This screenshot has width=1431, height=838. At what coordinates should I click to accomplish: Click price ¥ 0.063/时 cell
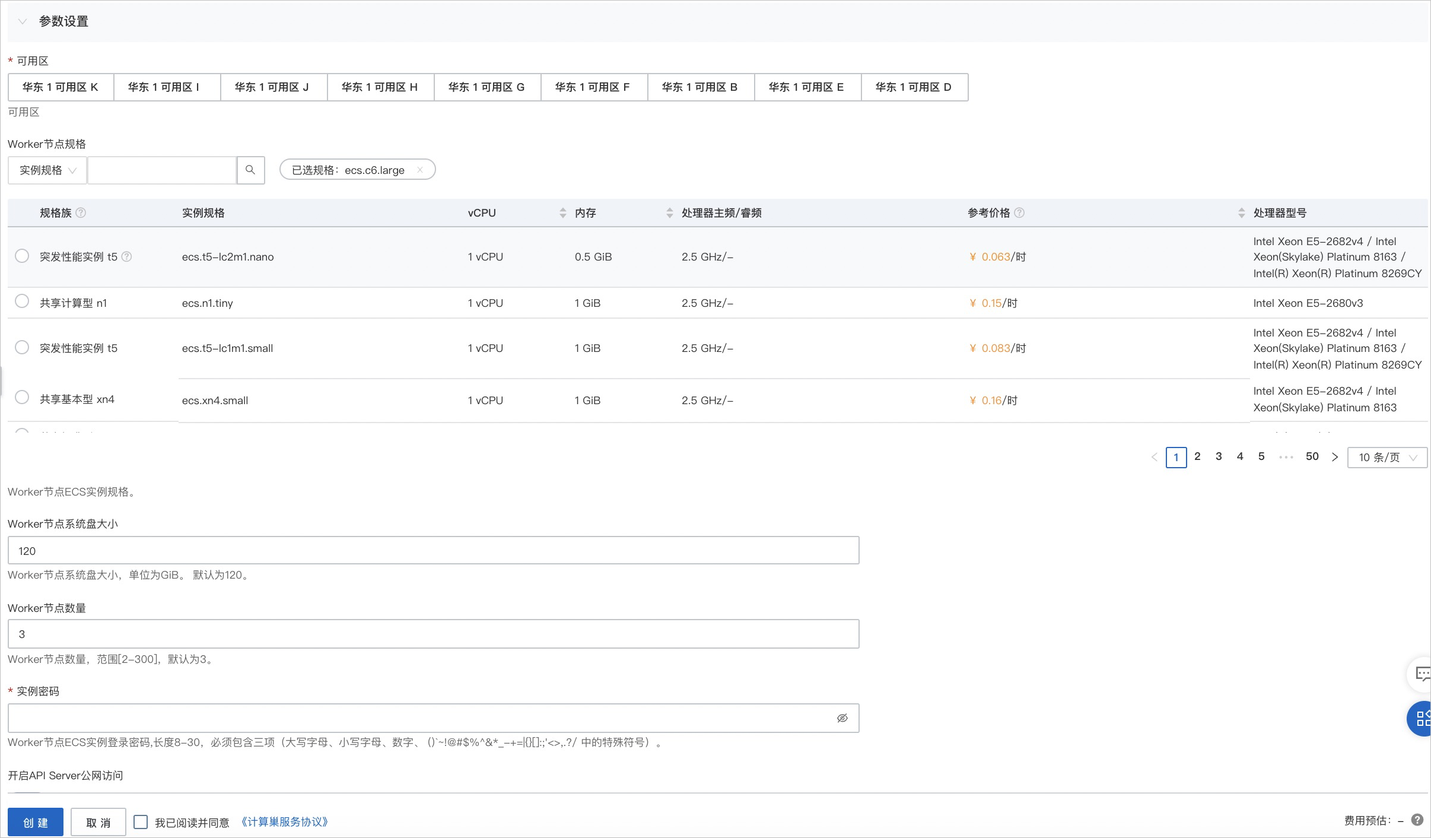(x=998, y=257)
